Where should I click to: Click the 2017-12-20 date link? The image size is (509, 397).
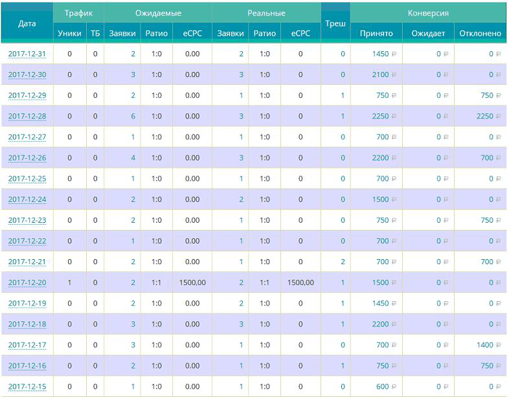click(27, 283)
